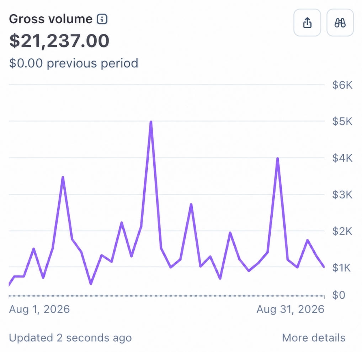Click the $3K y-axis label
This screenshot has height=352, width=362.
pos(342,195)
